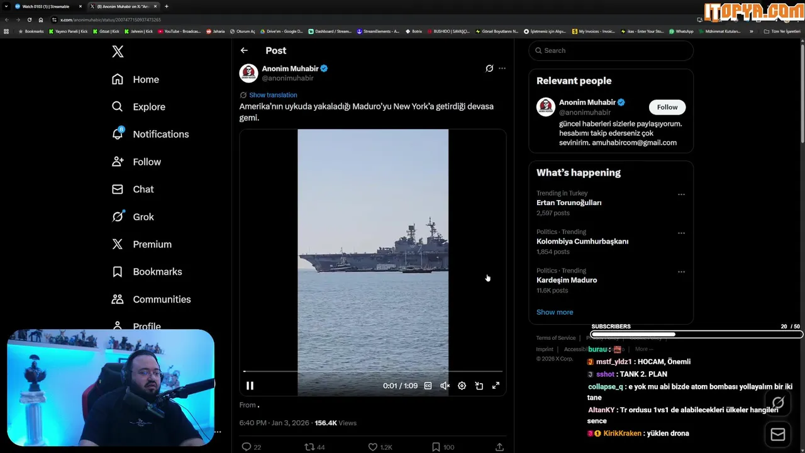The image size is (805, 453).
Task: Open the floating messages envelope button
Action: coord(778,435)
